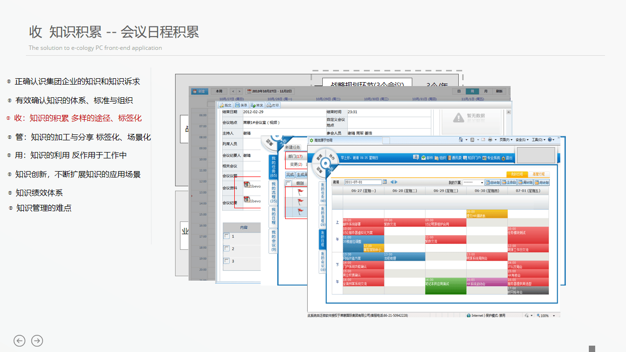Image resolution: width=626 pixels, height=352 pixels.
Task: Open the browser 安全(S) menu
Action: tap(522, 140)
